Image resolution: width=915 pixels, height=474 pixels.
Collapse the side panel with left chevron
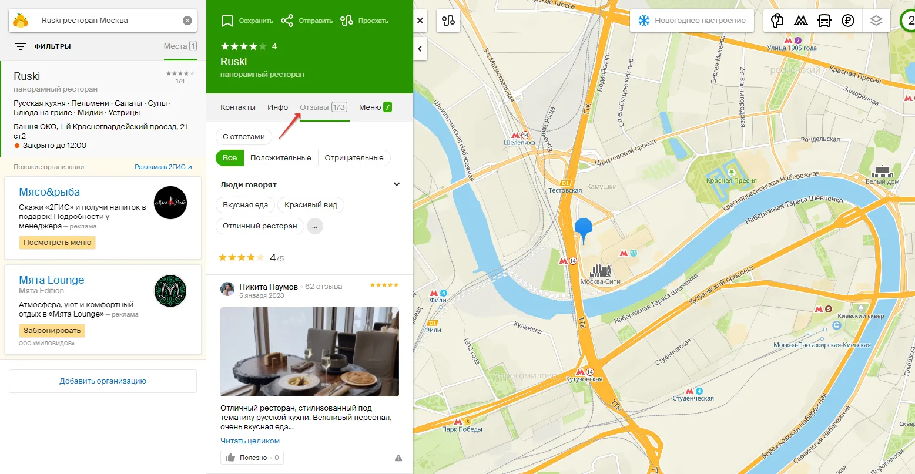(x=420, y=49)
